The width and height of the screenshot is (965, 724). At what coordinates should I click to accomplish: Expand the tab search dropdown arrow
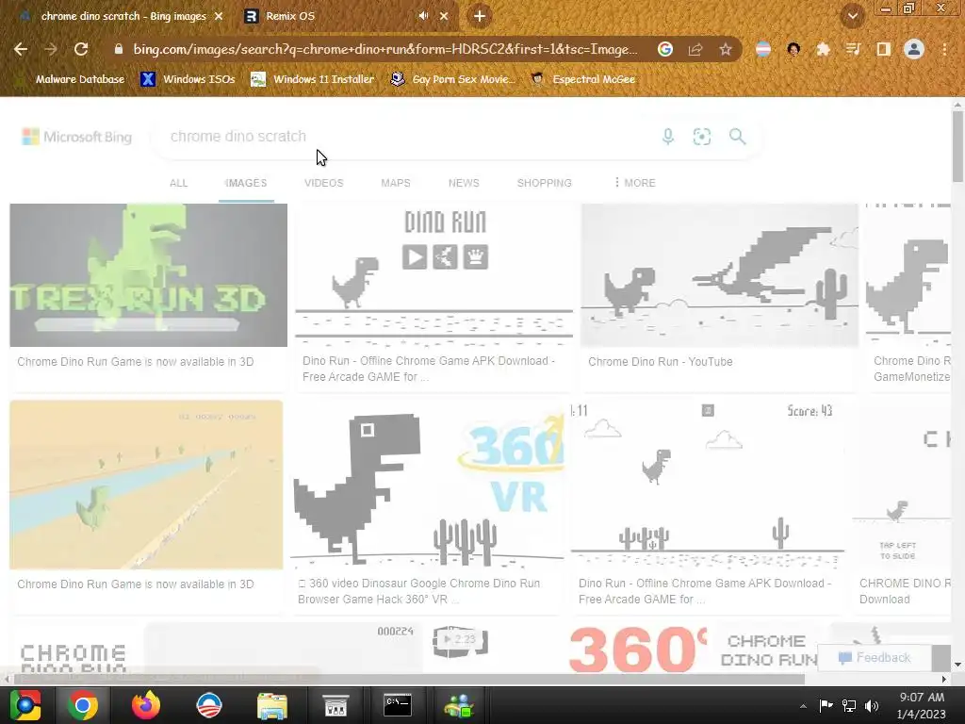pos(852,16)
